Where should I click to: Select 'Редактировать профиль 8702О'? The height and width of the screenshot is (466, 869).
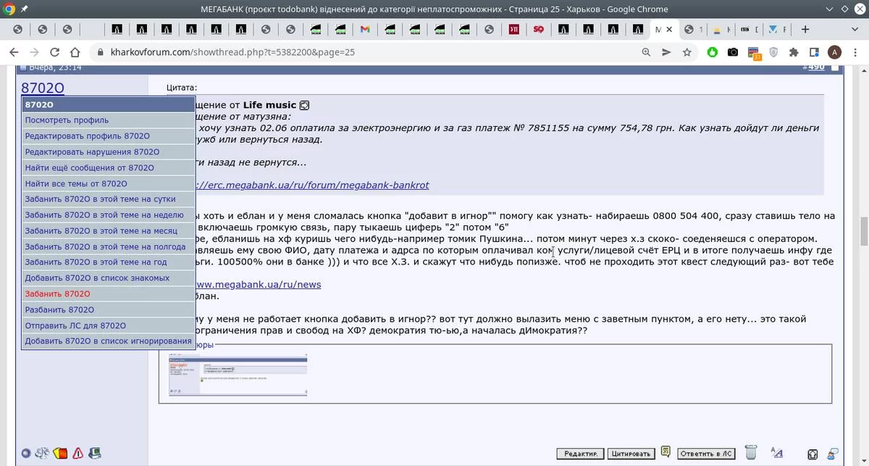(x=109, y=136)
